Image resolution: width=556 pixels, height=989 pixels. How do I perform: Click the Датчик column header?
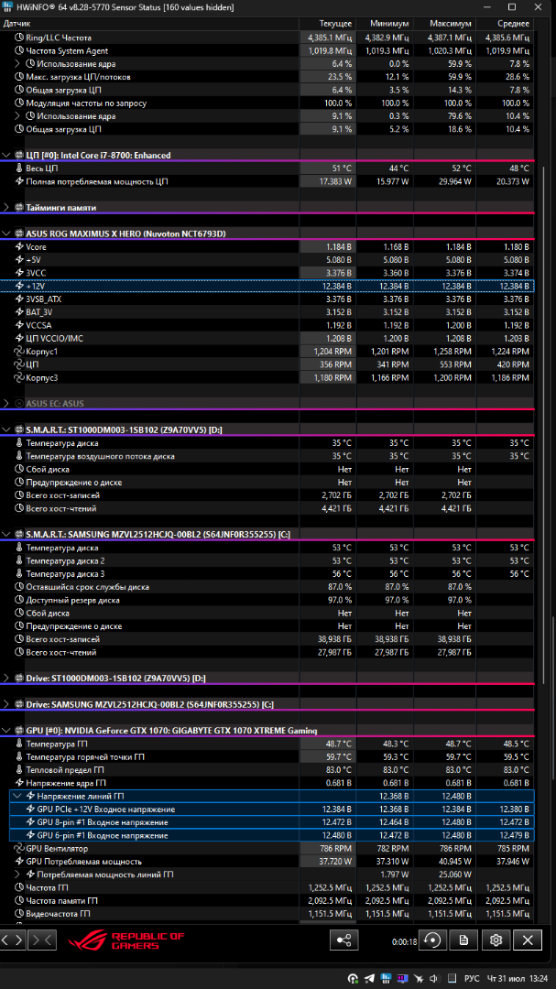point(149,23)
